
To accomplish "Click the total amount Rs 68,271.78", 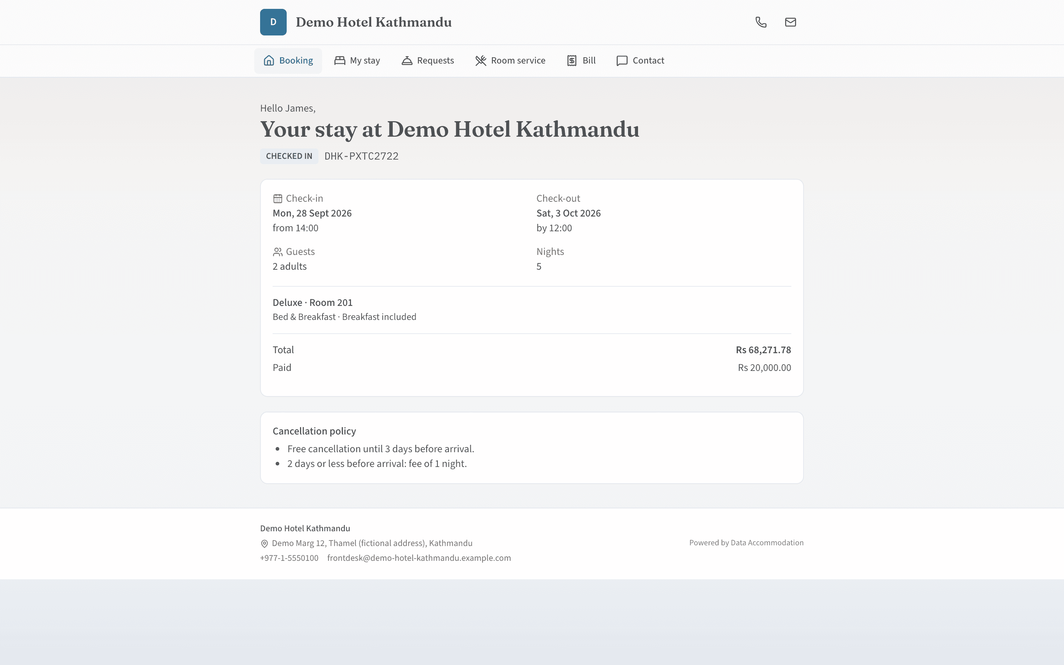I will [x=763, y=350].
